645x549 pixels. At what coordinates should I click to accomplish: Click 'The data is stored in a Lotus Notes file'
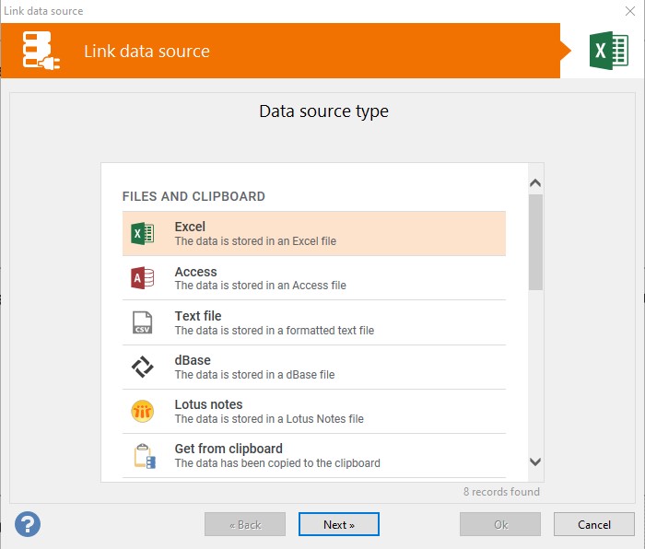(269, 418)
